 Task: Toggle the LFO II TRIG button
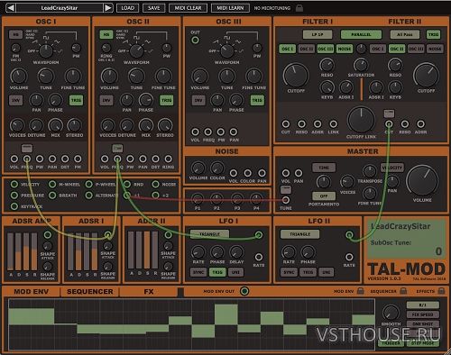(x=308, y=272)
